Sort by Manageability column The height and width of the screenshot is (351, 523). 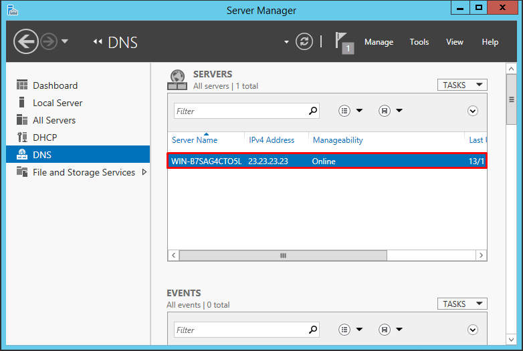point(338,140)
